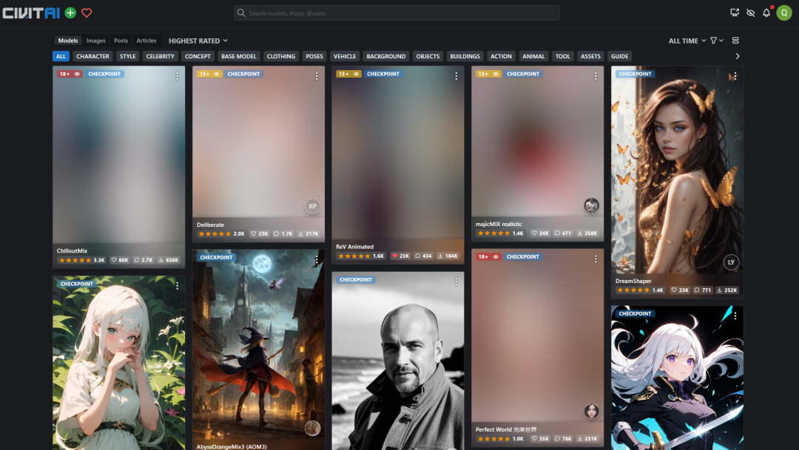799x450 pixels.
Task: Open the green Q user avatar
Action: coord(784,13)
